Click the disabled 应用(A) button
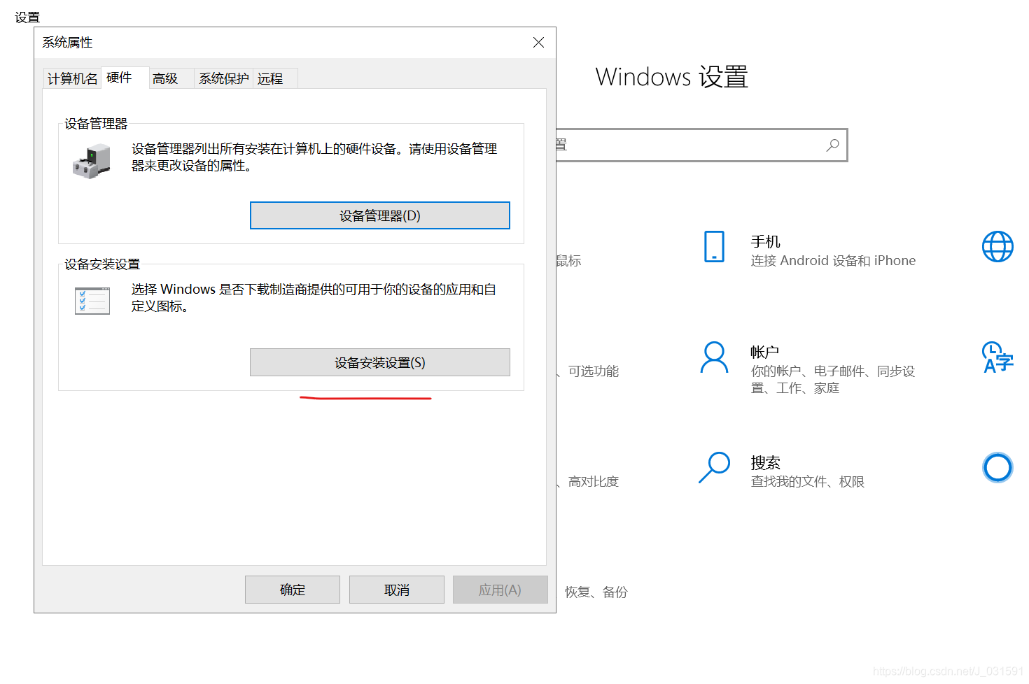This screenshot has height=684, width=1029. point(500,590)
